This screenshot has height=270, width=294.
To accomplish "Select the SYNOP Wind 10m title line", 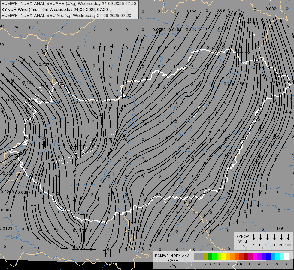I will [54, 10].
